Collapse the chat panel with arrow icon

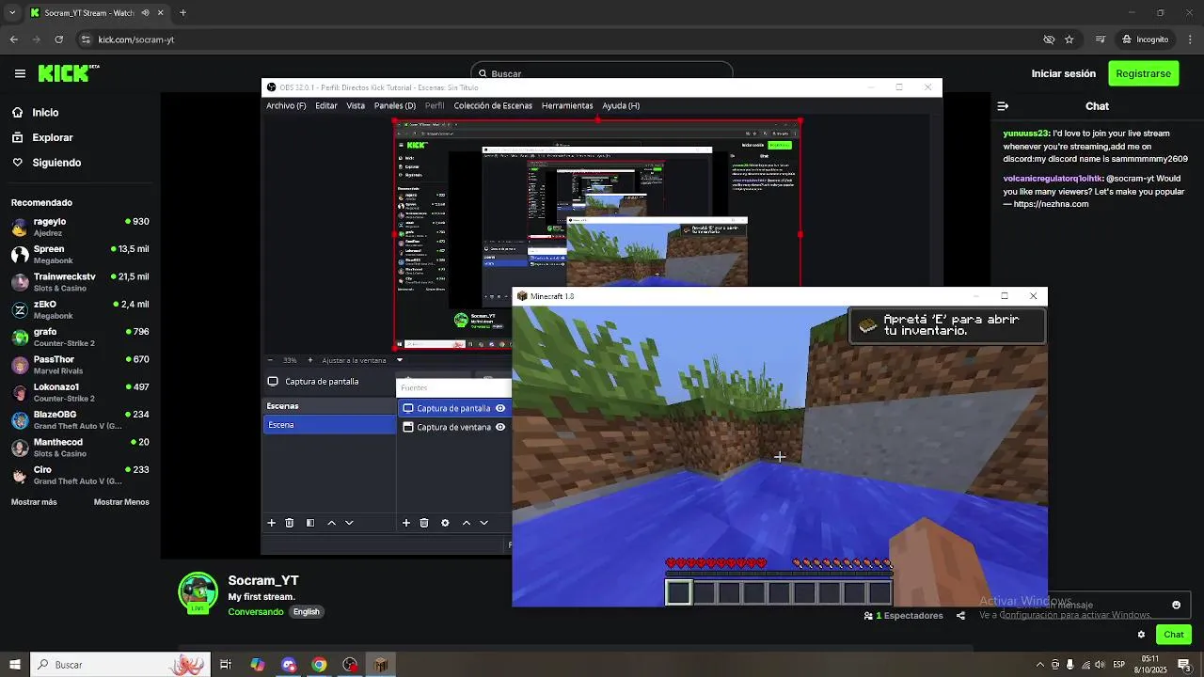[1003, 106]
